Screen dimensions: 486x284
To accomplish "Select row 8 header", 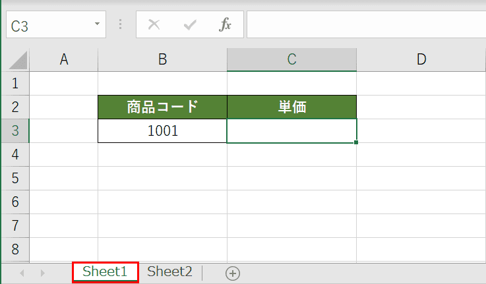I will pos(15,249).
